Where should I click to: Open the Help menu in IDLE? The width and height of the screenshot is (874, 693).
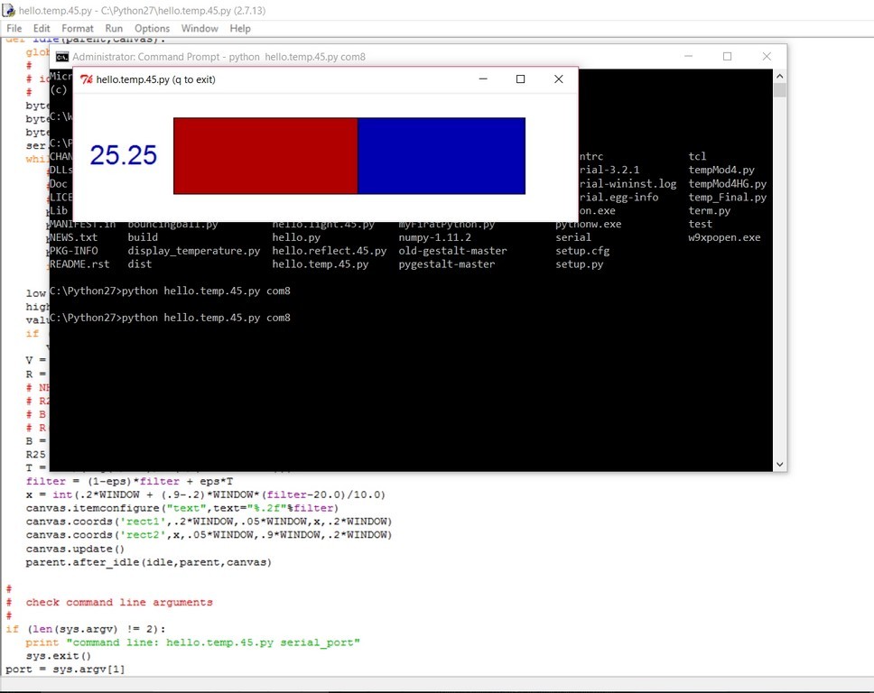point(240,28)
